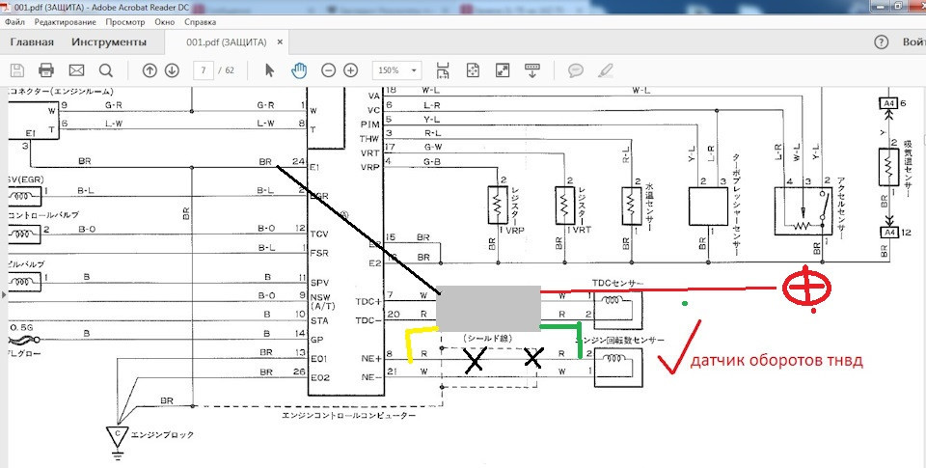Zoom out with minus button
This screenshot has height=468, width=926.
pos(328,70)
